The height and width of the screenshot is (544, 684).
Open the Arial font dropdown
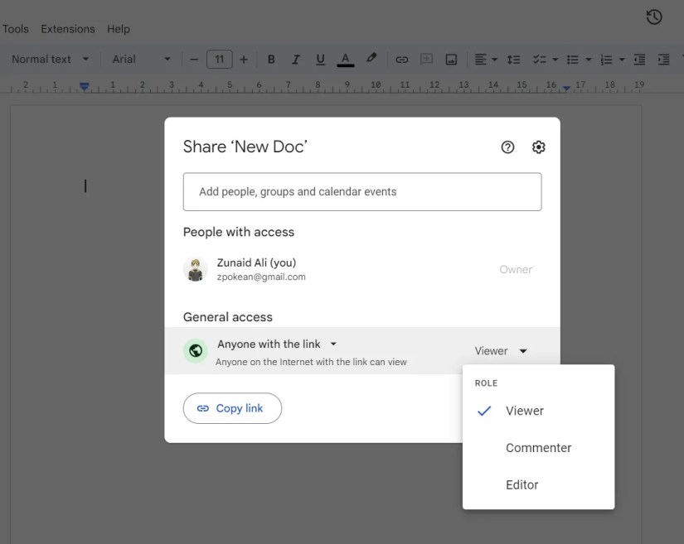click(x=141, y=59)
